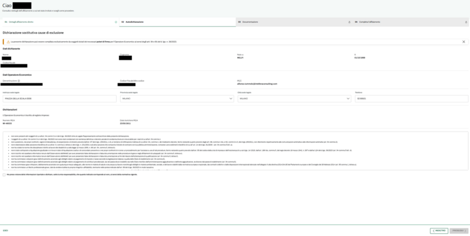Screen dimensions: 470x236
Task: Click the Indirizzo sede legale input field
Action: click(x=59, y=99)
